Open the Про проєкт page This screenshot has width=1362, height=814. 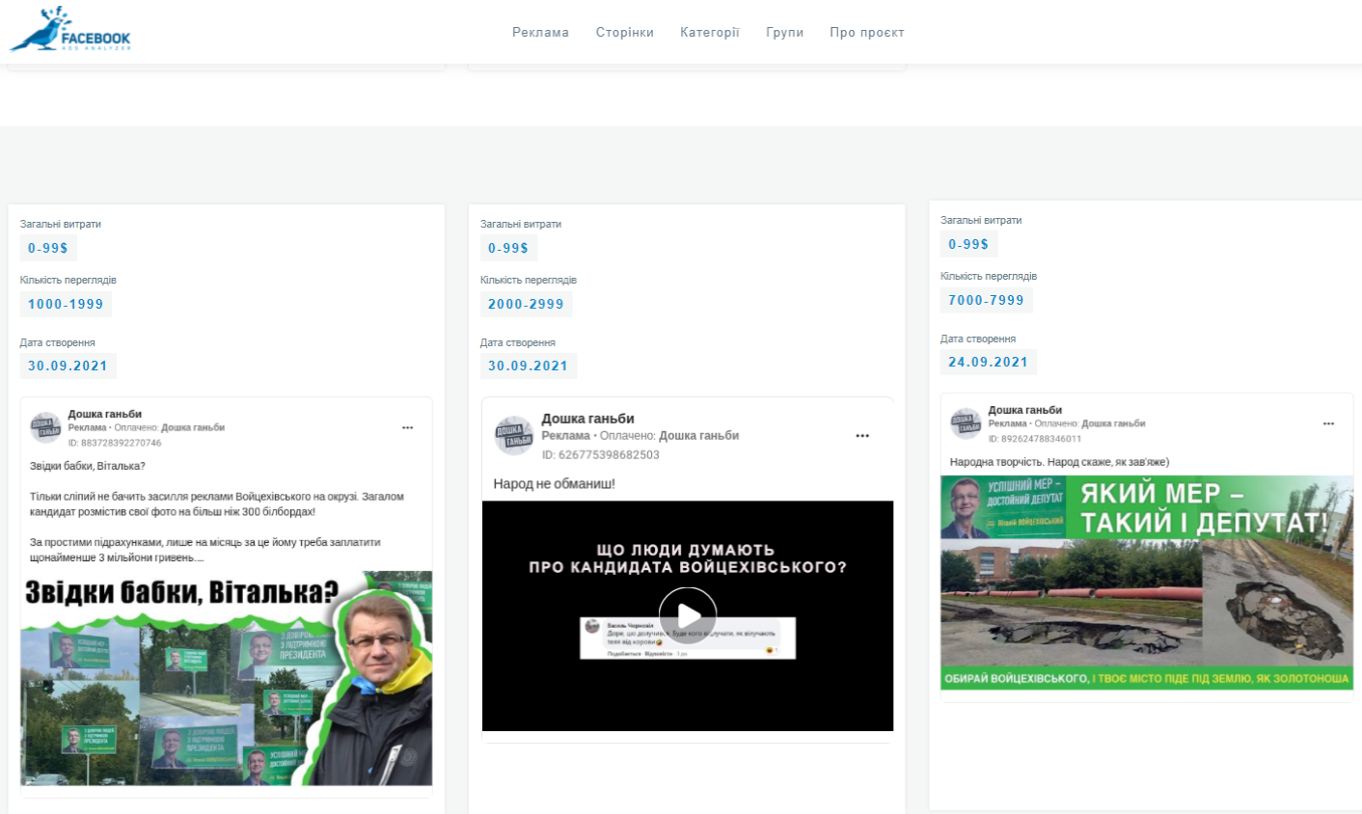coord(866,32)
